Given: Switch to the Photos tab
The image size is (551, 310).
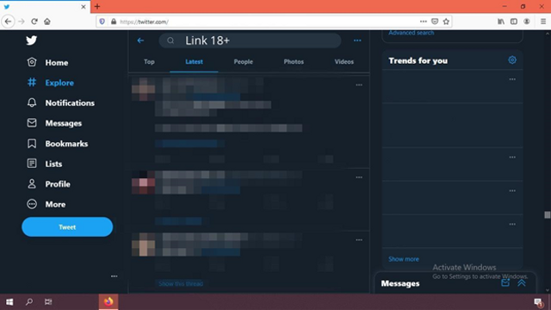Looking at the screenshot, I should coord(294,62).
